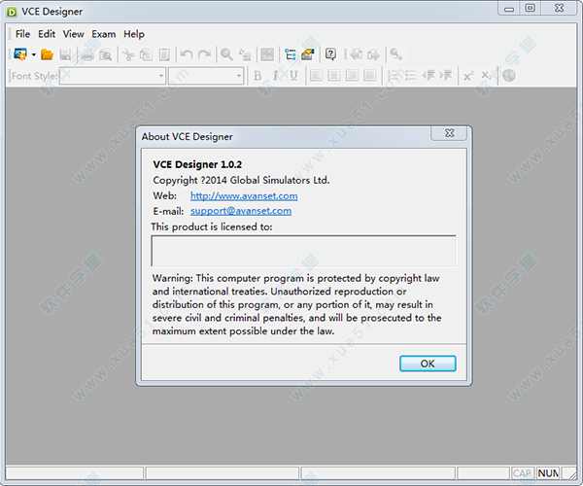Open the File menu
This screenshot has width=583, height=486.
(x=22, y=34)
